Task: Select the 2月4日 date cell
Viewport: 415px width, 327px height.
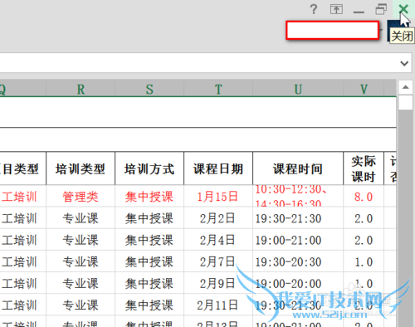Action: pos(218,239)
